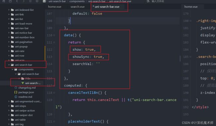The height and width of the screenshot is (126, 216).
Task: Fold the .search-bo rule at line 185
Action: pos(190,57)
